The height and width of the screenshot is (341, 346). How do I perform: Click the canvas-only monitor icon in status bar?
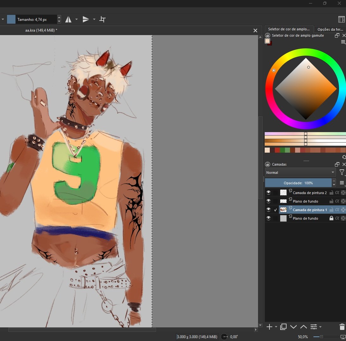click(x=343, y=337)
